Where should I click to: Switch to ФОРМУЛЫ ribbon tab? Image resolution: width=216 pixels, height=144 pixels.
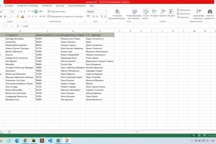tap(47, 6)
